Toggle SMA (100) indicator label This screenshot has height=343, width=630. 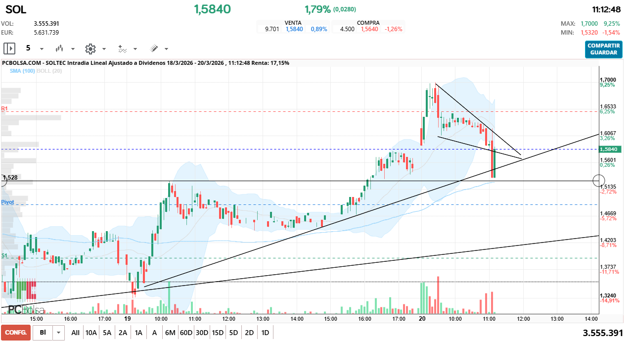click(x=22, y=71)
